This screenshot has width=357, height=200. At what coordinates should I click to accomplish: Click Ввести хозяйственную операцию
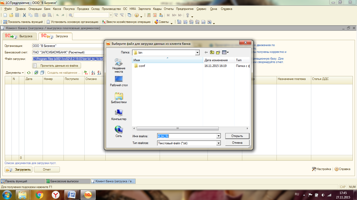point(126,22)
